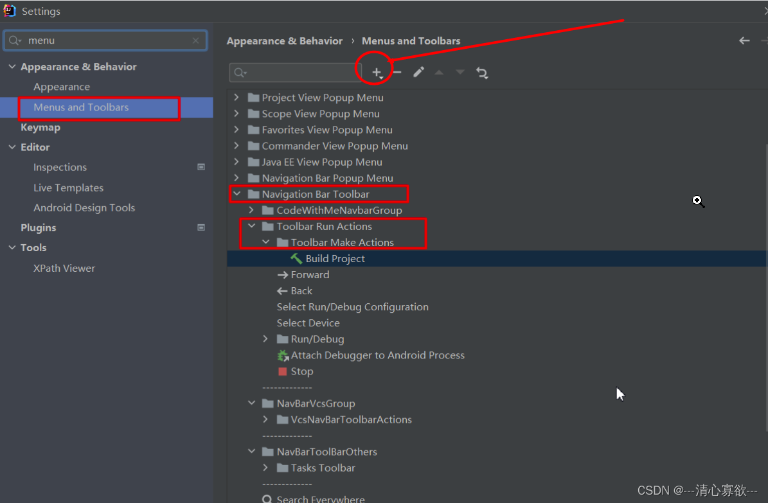Collapse the Toolbar Make Actions node

pyautogui.click(x=266, y=242)
